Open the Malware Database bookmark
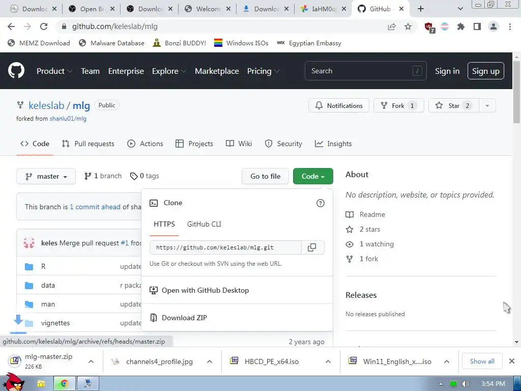This screenshot has height=391, width=521. point(111,43)
